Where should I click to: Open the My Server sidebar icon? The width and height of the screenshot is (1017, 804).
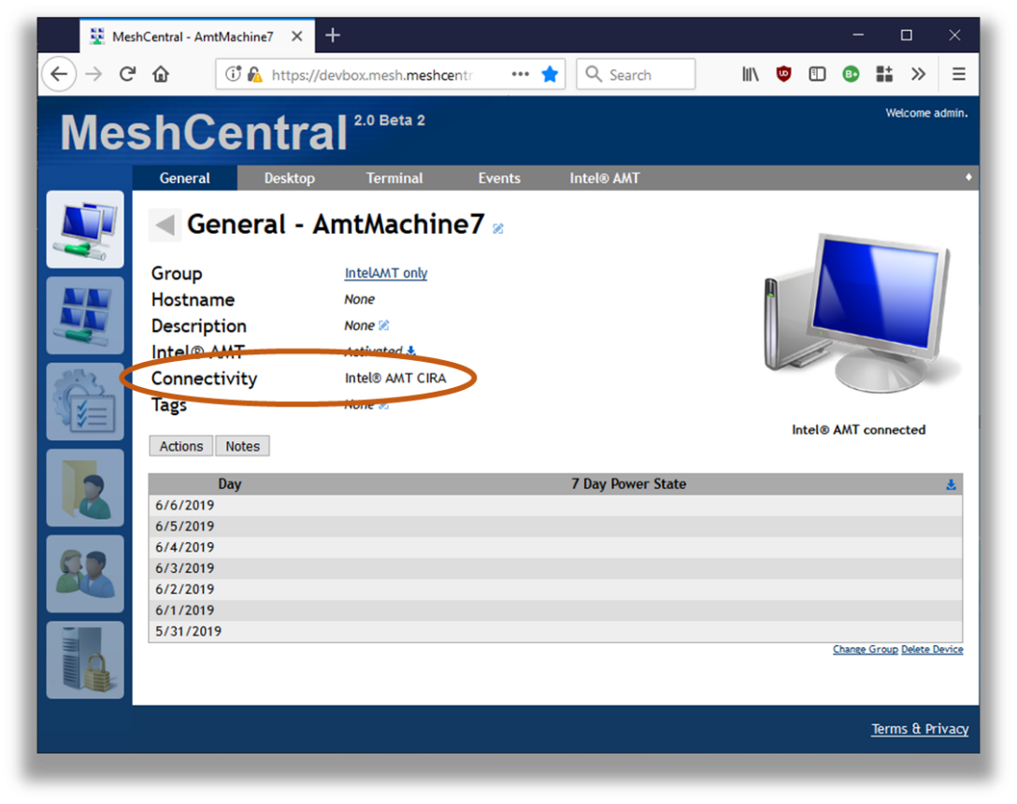[x=85, y=660]
